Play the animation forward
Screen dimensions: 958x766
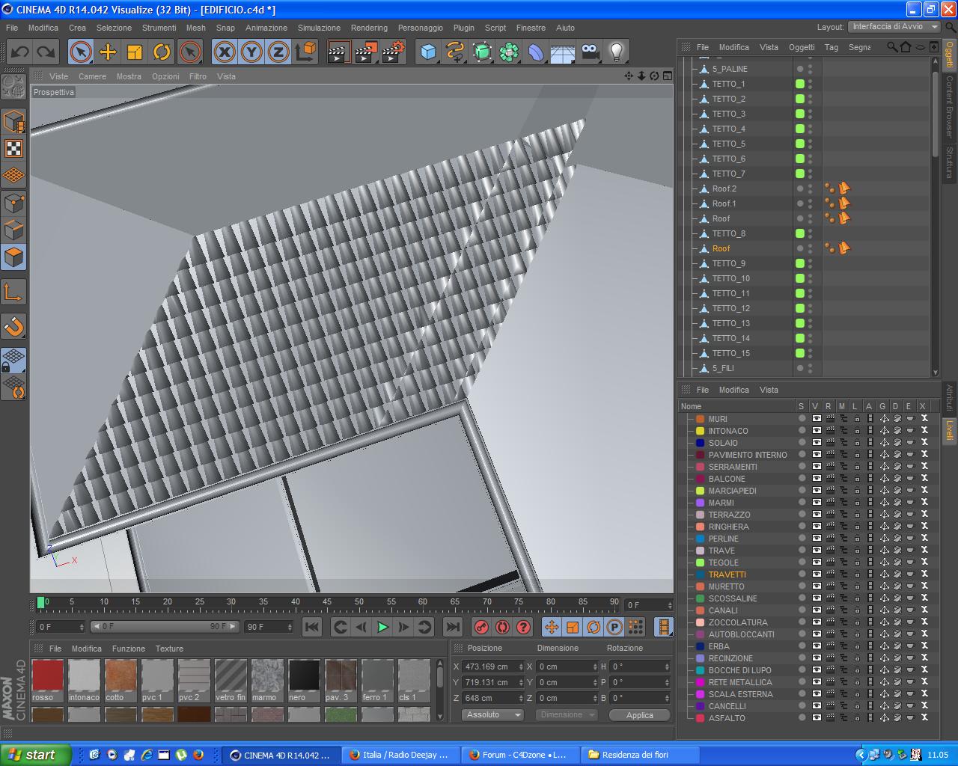[x=382, y=627]
